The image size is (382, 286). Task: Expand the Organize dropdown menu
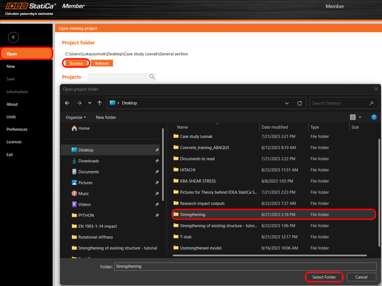pos(76,117)
